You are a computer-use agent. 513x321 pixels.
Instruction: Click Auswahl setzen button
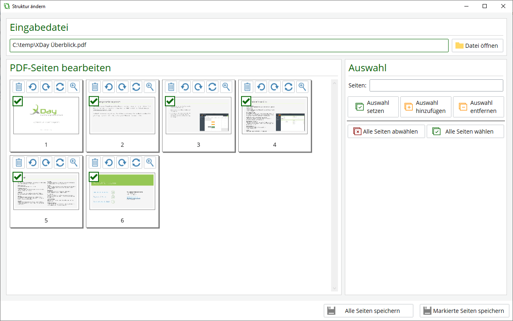click(x=373, y=107)
